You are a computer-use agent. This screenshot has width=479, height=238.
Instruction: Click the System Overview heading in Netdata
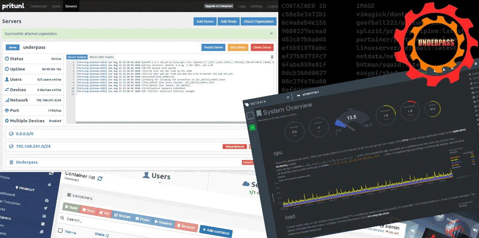(x=287, y=109)
